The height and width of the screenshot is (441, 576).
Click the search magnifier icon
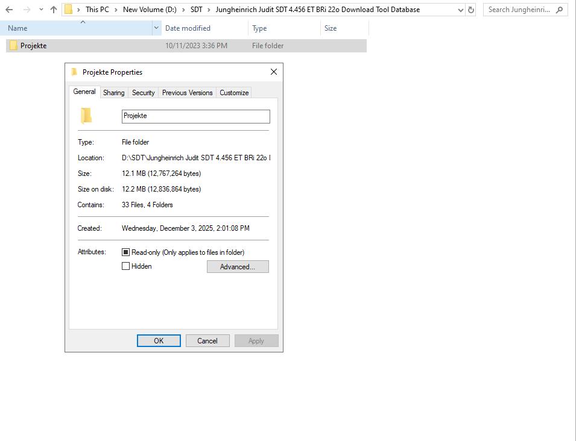click(560, 10)
